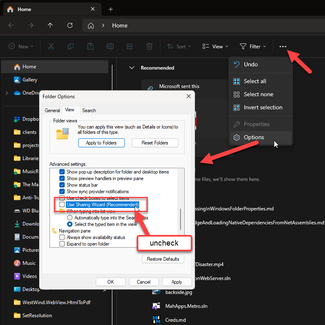Toggle Show pop-up description checkbox
Viewport: 325px width, 325px height.
[x=62, y=172]
